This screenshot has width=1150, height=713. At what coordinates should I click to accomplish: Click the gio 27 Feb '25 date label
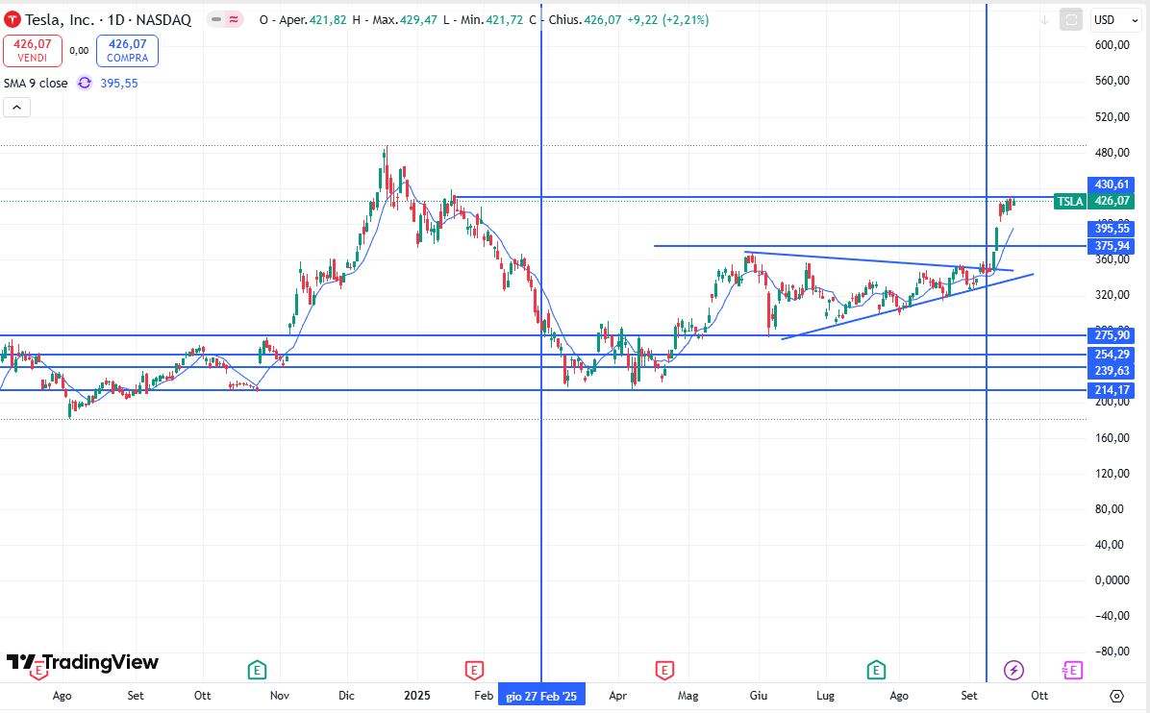pos(541,696)
